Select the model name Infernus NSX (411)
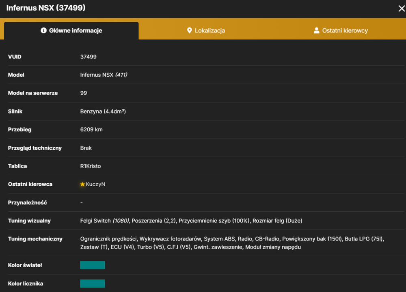The image size is (406, 292). tap(104, 75)
